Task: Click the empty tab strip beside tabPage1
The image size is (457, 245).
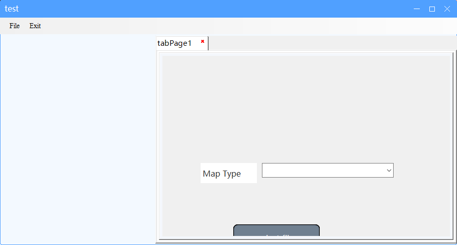Action: click(x=332, y=43)
